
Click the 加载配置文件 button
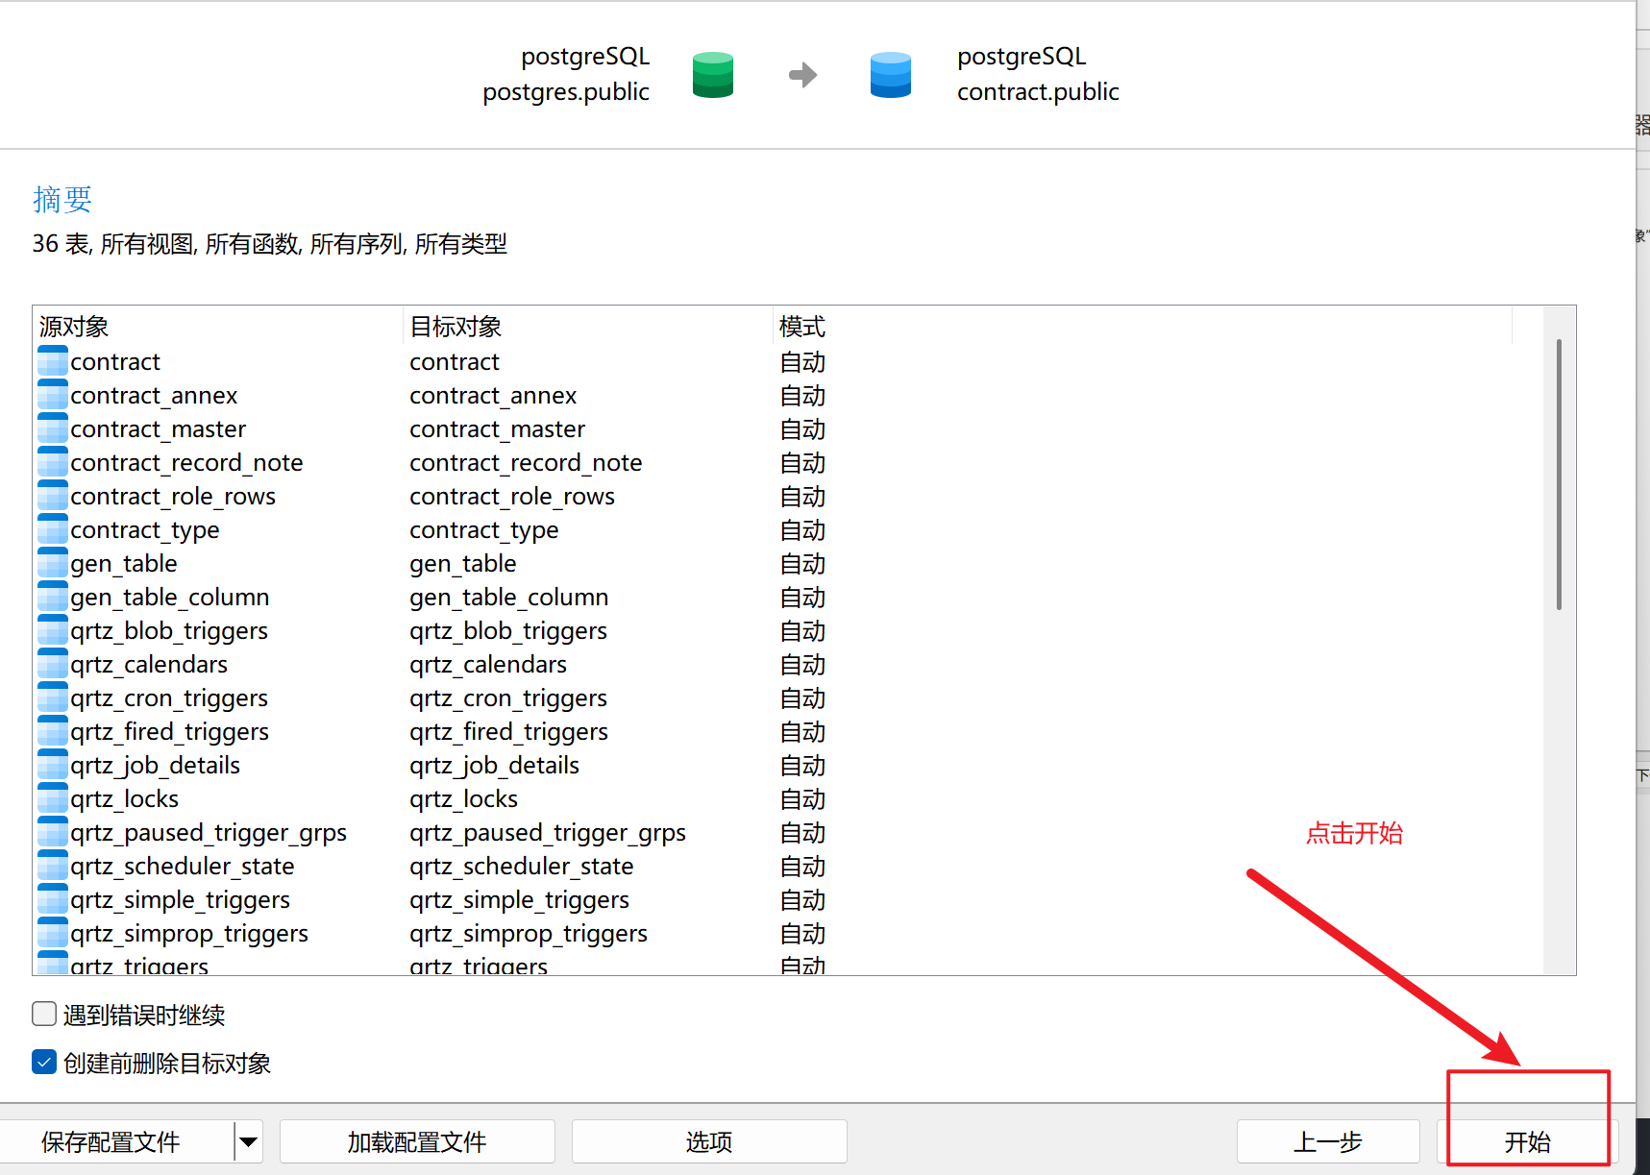point(417,1141)
